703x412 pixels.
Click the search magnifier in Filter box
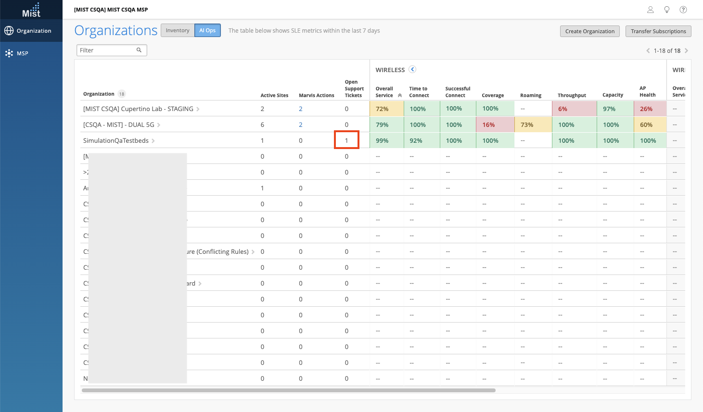(x=139, y=50)
